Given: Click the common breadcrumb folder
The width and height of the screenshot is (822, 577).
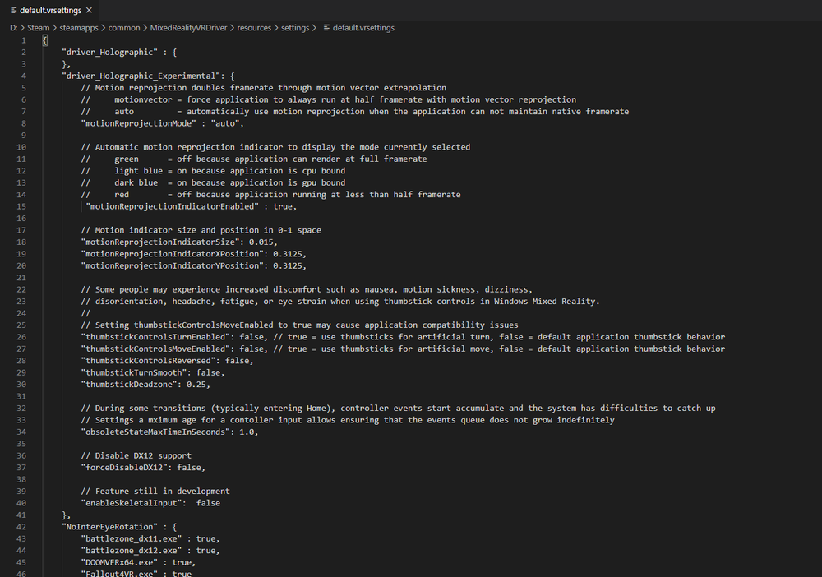Looking at the screenshot, I should click(124, 27).
